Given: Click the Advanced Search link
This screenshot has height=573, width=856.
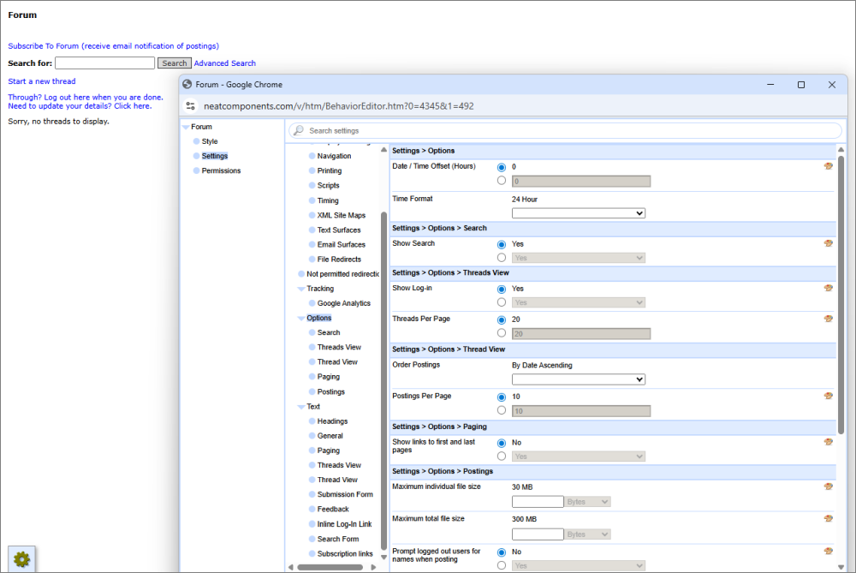Looking at the screenshot, I should coord(224,63).
